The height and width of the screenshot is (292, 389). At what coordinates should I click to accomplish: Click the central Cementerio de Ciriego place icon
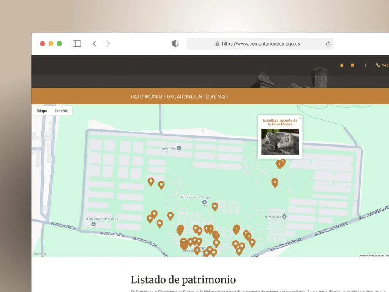(204, 202)
